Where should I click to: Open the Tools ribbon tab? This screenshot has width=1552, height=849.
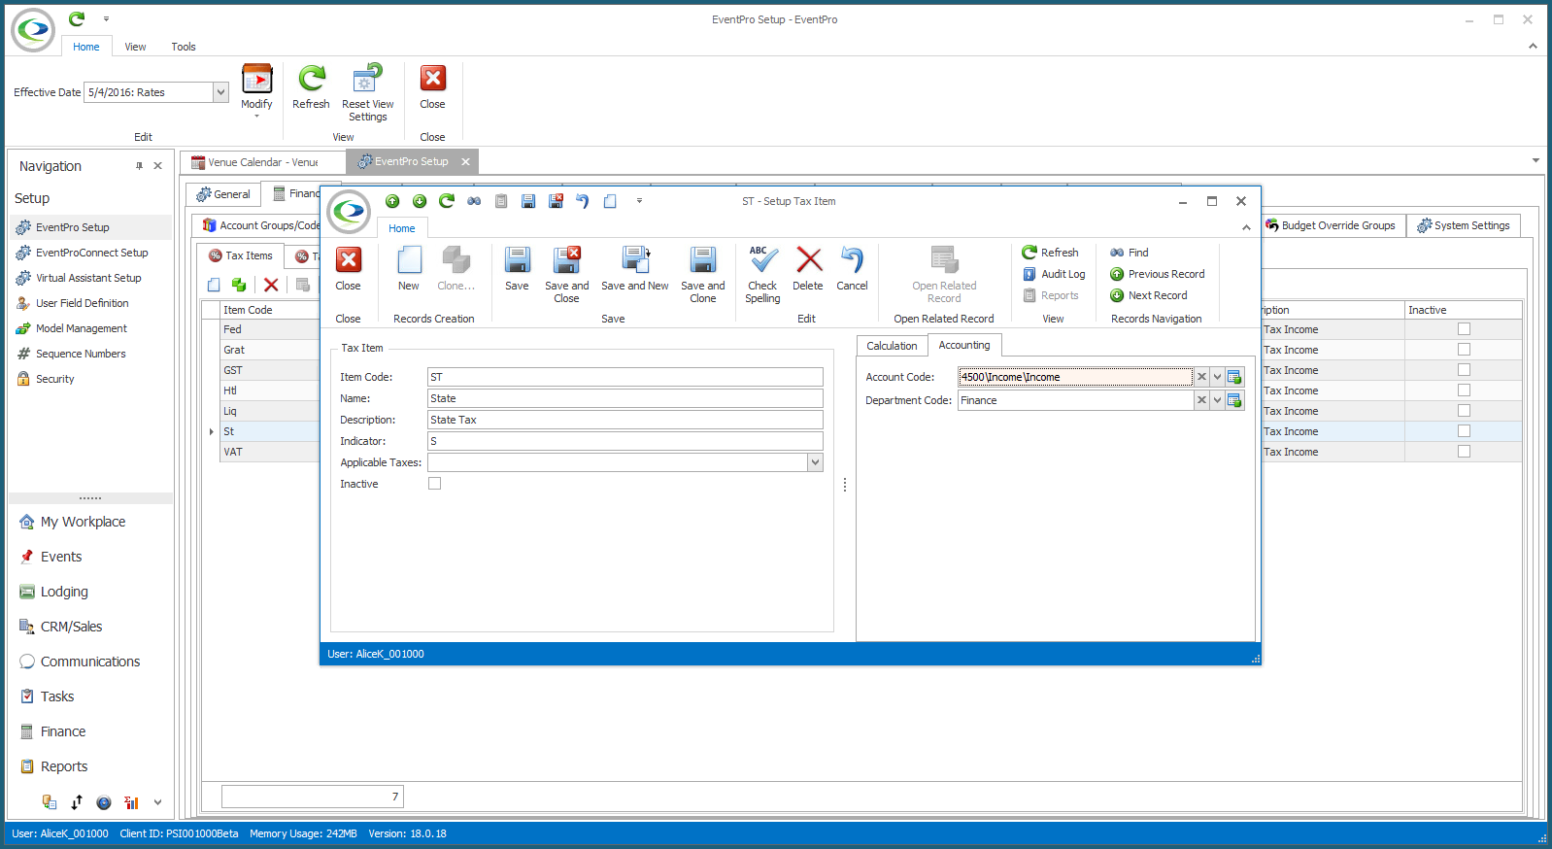(184, 47)
